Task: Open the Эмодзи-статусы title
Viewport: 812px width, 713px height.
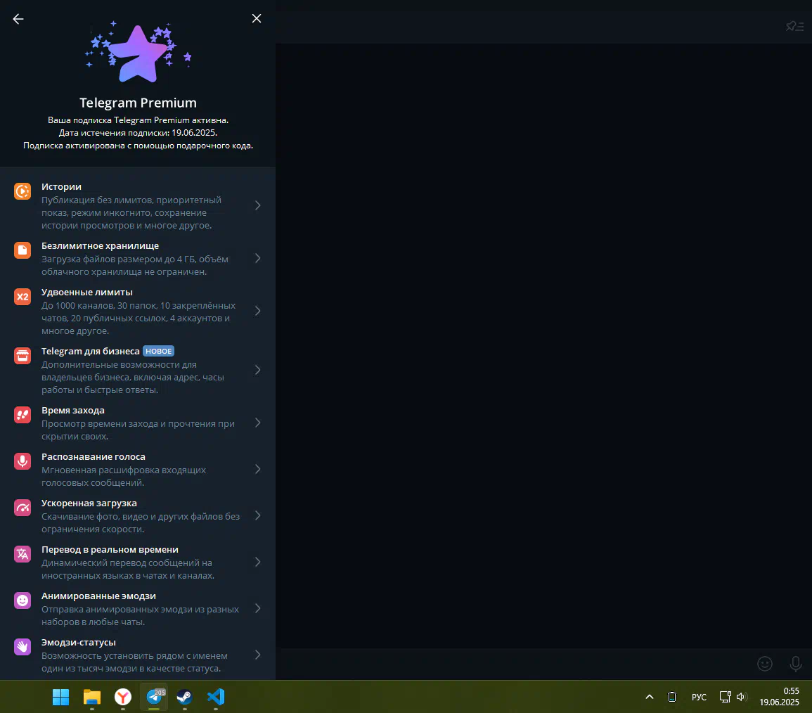Action: [x=79, y=643]
